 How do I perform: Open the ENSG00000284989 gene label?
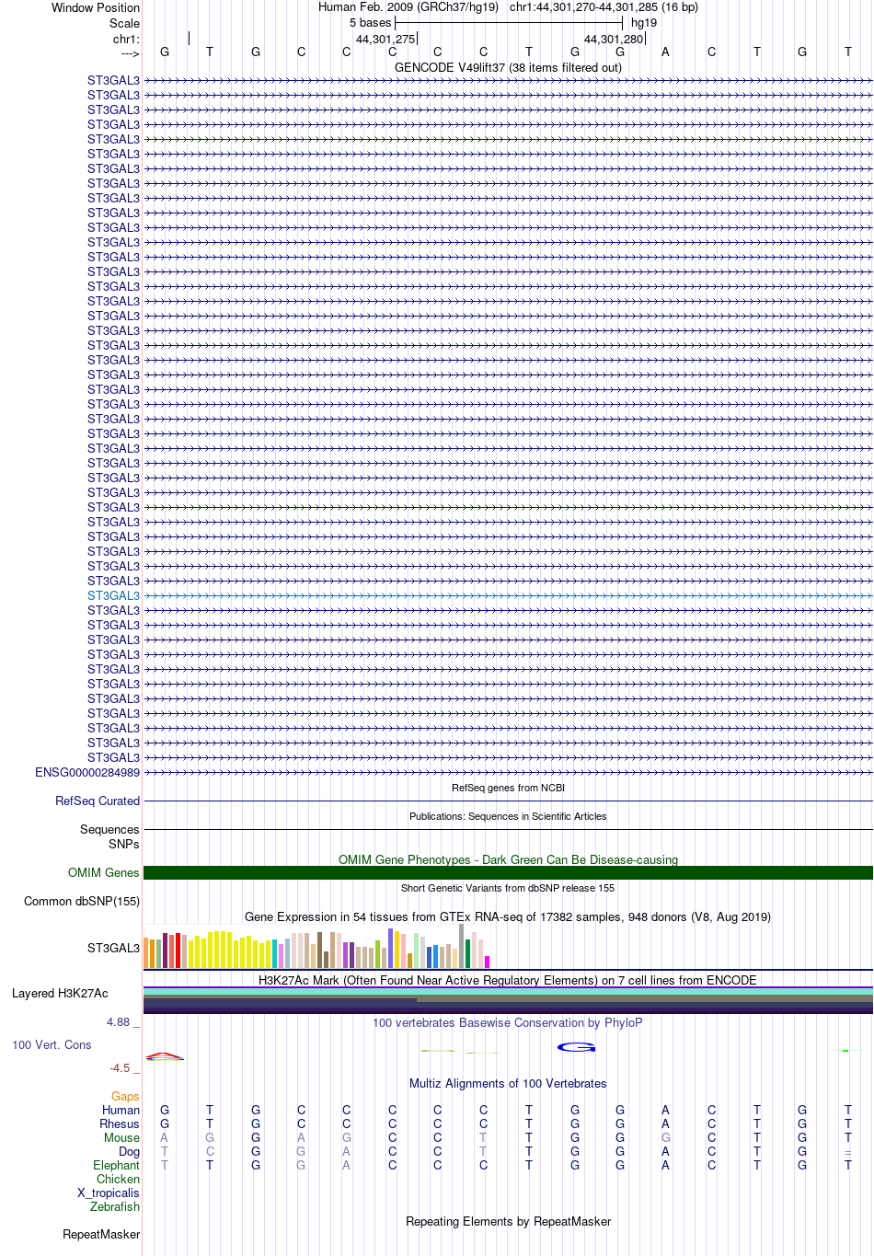tap(87, 772)
